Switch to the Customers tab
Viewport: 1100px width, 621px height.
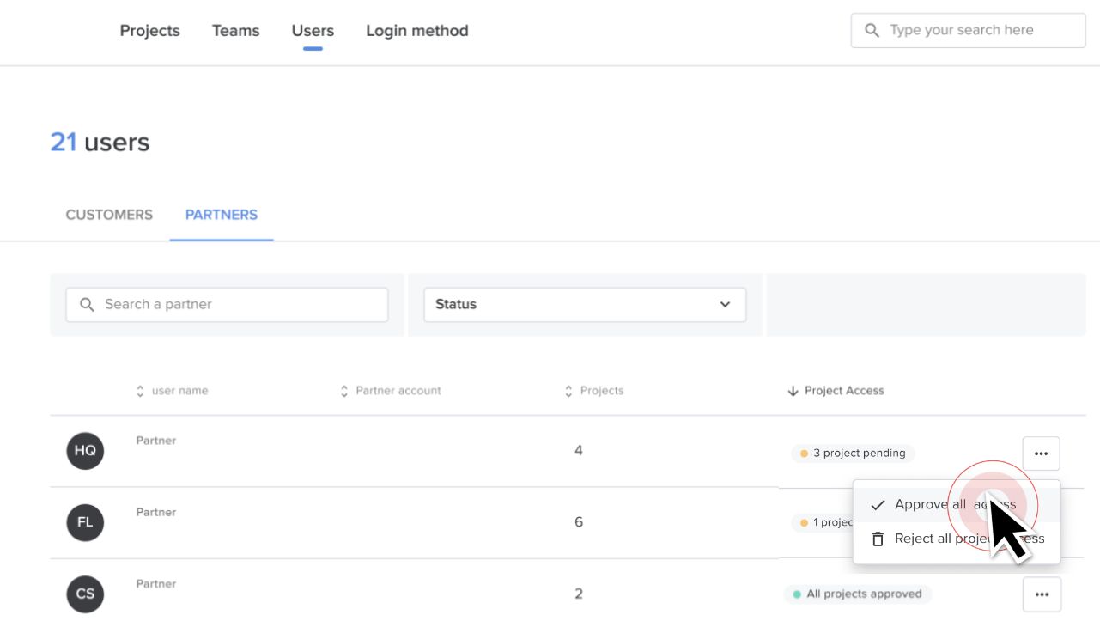point(109,215)
